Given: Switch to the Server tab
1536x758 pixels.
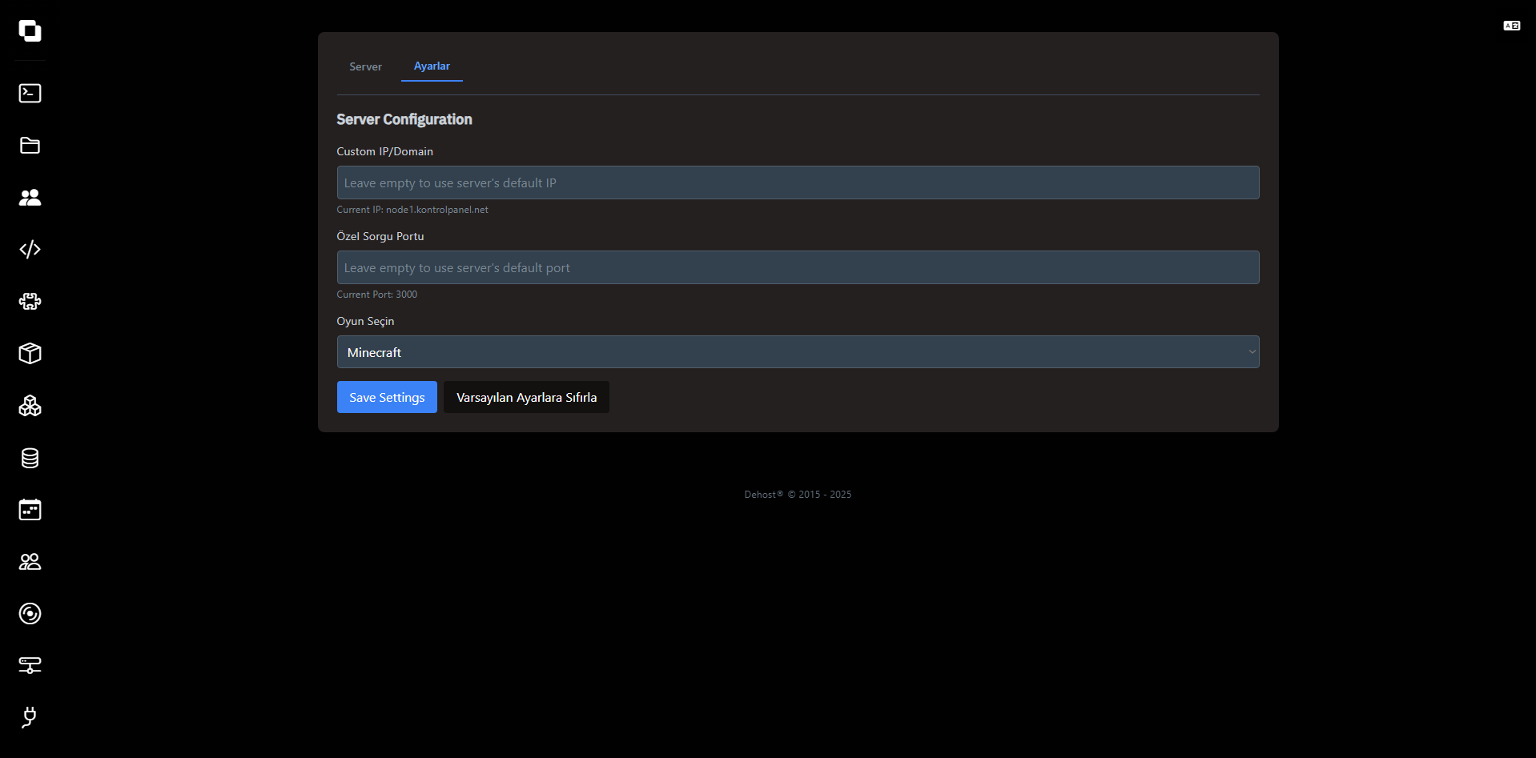Looking at the screenshot, I should pyautogui.click(x=365, y=67).
